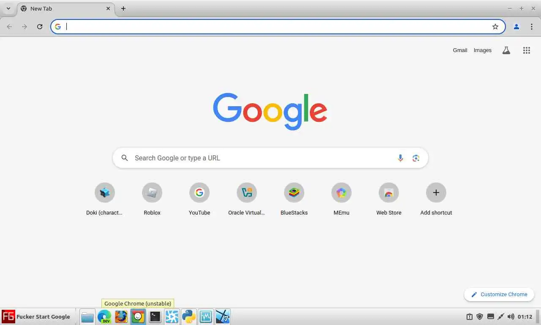The height and width of the screenshot is (325, 541).
Task: Open the shield security tray icon
Action: (480, 317)
